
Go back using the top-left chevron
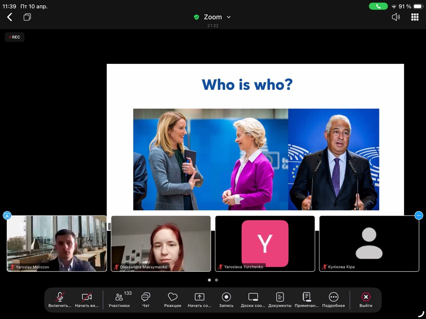tap(10, 17)
